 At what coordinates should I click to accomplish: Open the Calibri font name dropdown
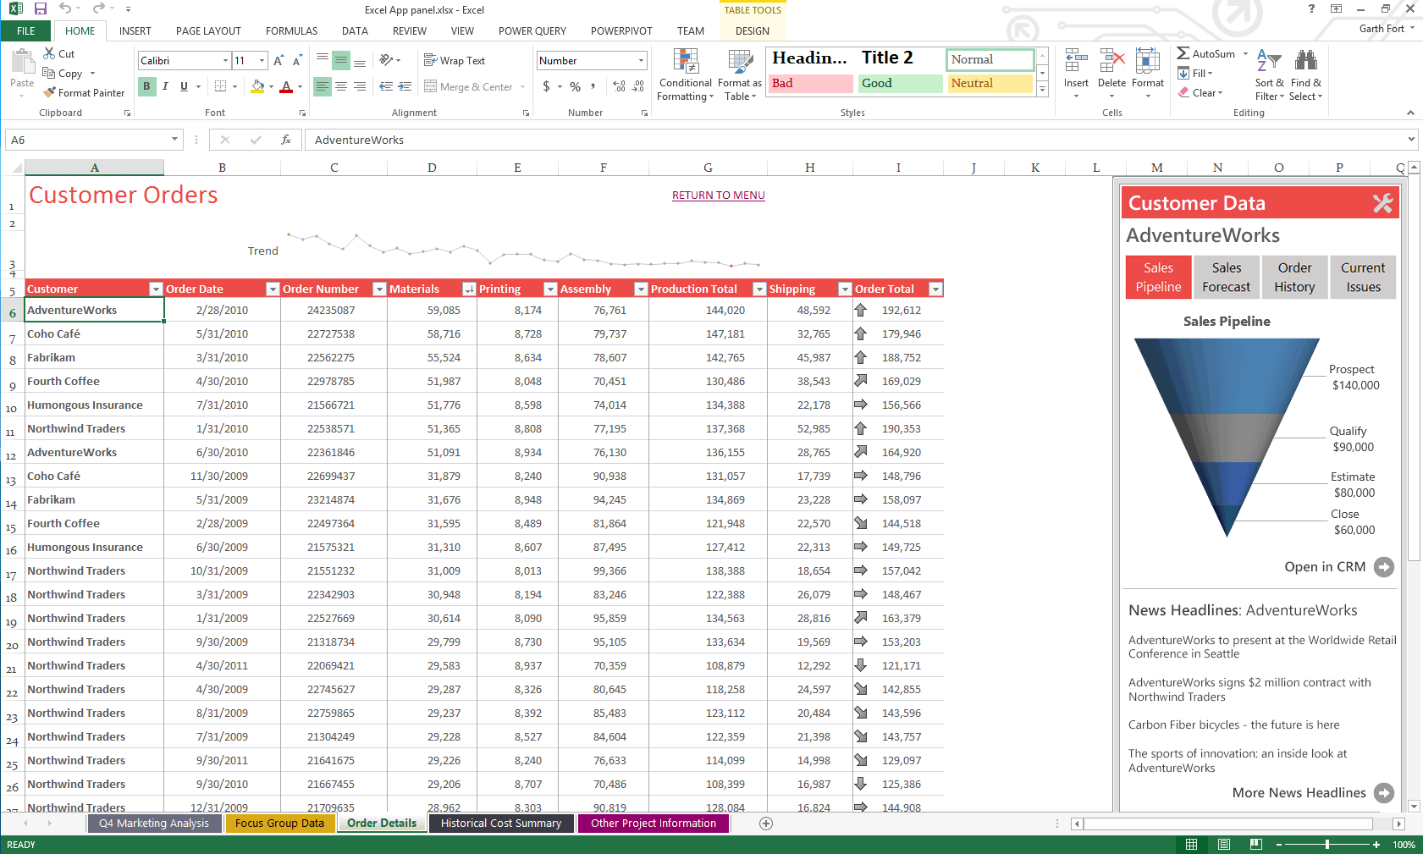(226, 61)
